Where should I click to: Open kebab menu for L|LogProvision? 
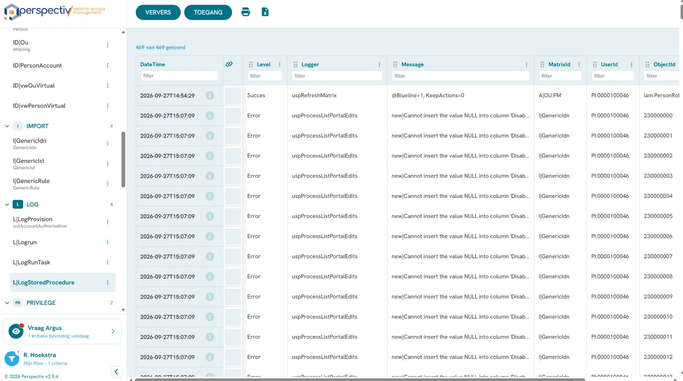click(x=108, y=222)
